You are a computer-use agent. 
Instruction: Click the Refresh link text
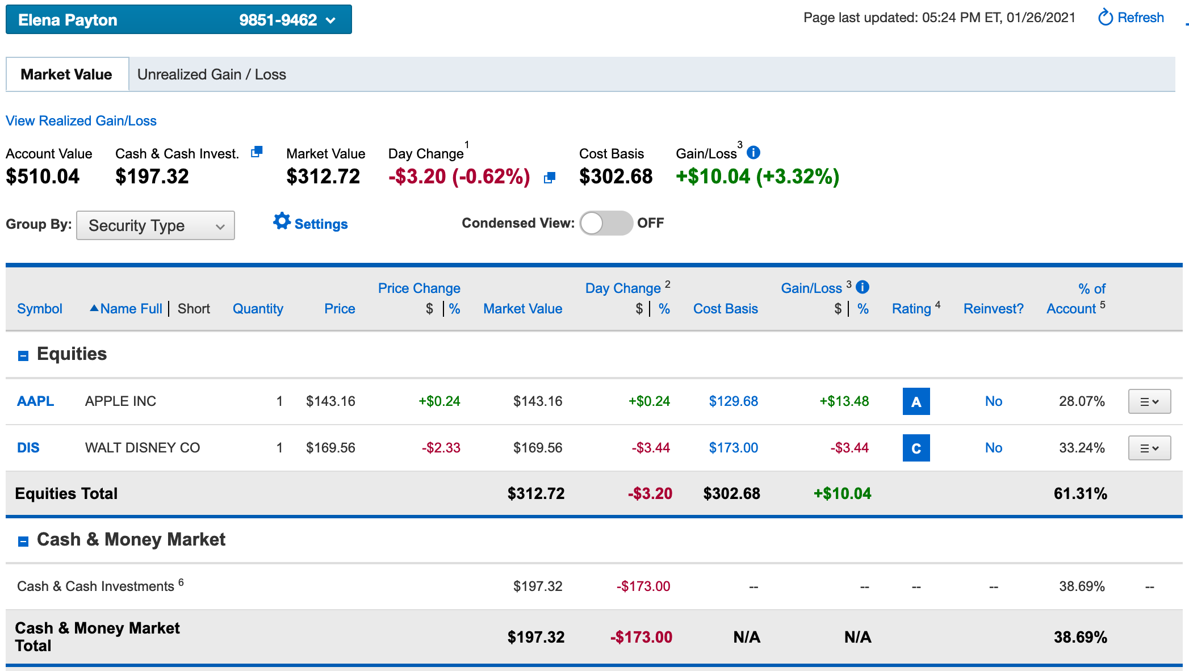pos(1141,18)
